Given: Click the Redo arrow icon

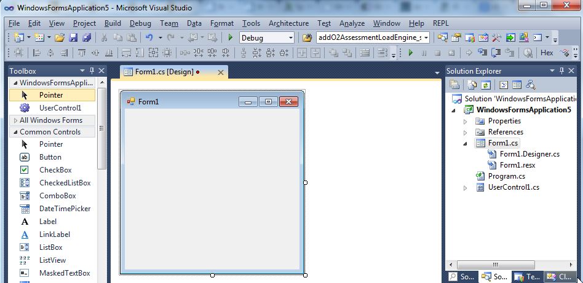Looking at the screenshot, I should point(171,37).
